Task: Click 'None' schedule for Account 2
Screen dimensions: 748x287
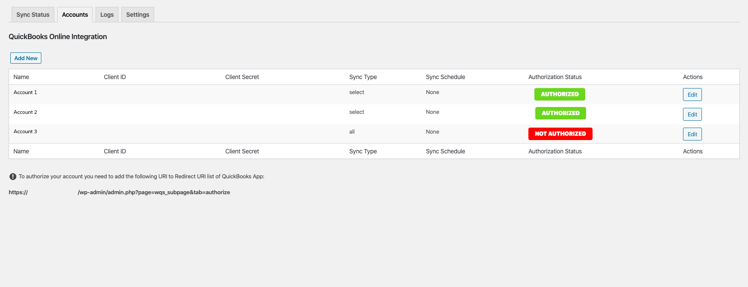Action: point(432,112)
